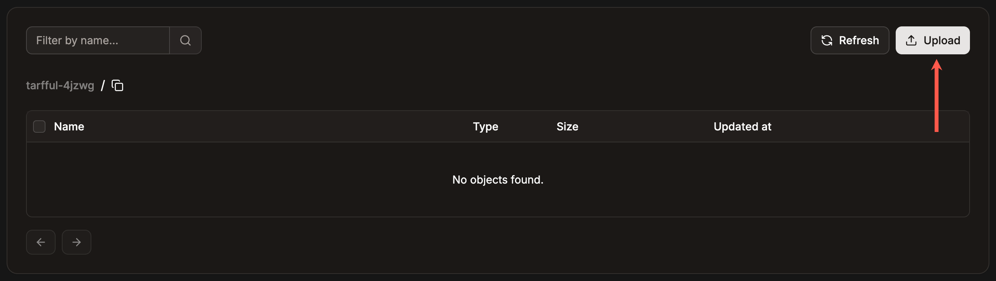Click the left arrow pagination icon

(40, 242)
